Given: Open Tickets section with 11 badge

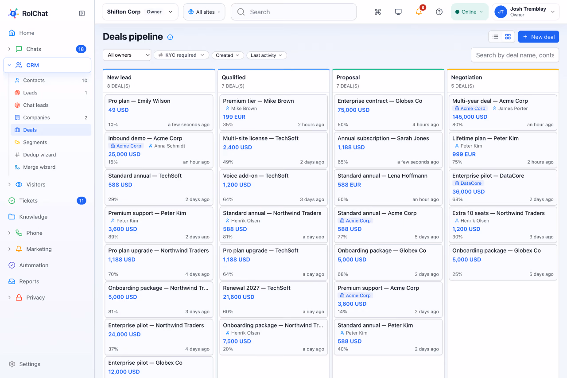Looking at the screenshot, I should coord(47,201).
